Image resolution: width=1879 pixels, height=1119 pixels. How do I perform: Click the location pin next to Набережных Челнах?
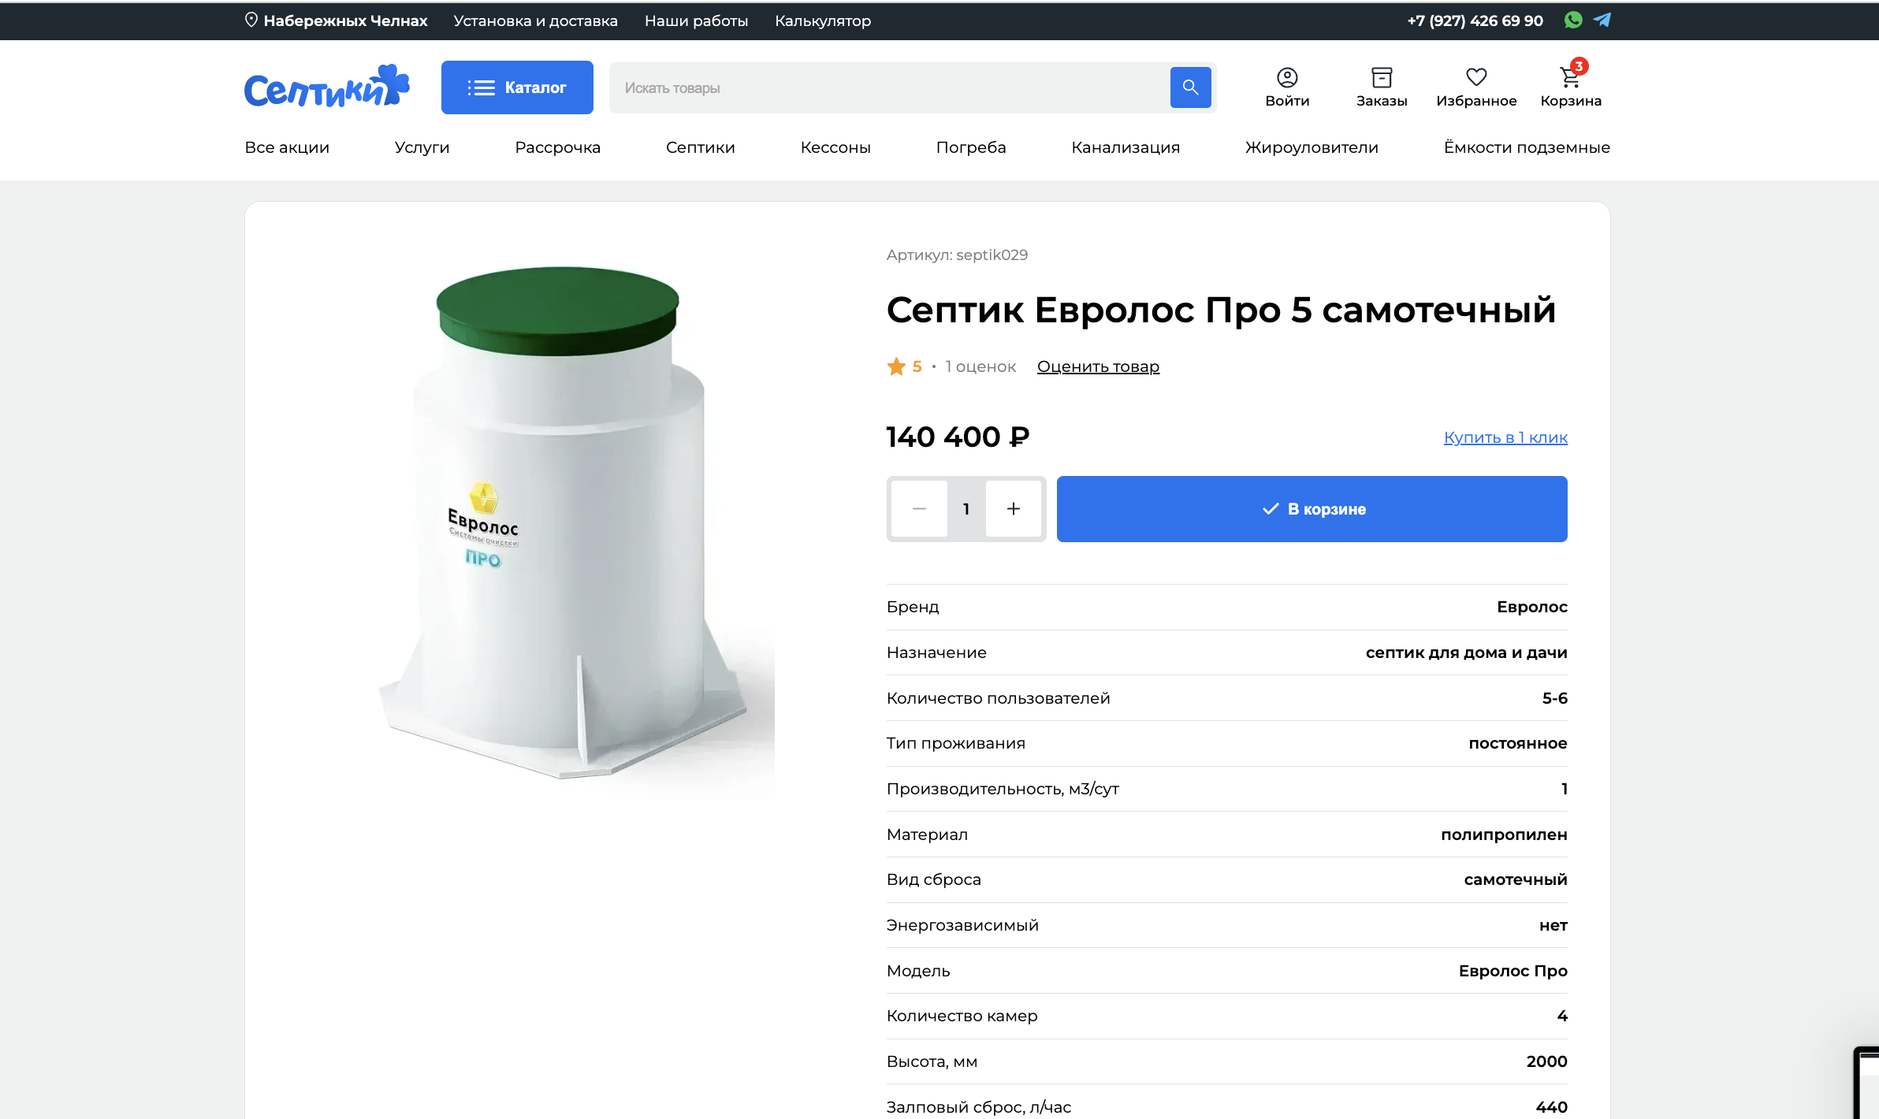pyautogui.click(x=251, y=20)
